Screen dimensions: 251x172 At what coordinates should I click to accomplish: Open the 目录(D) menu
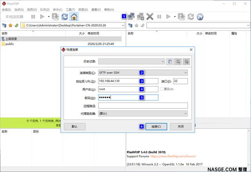pos(83,9)
